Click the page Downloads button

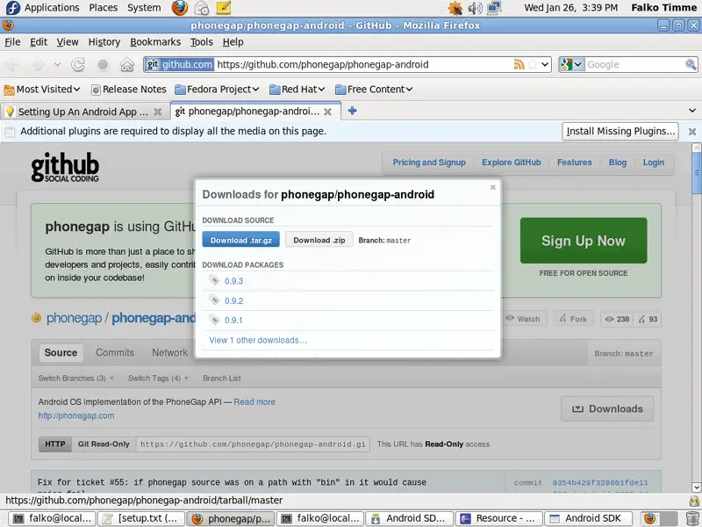(x=607, y=408)
